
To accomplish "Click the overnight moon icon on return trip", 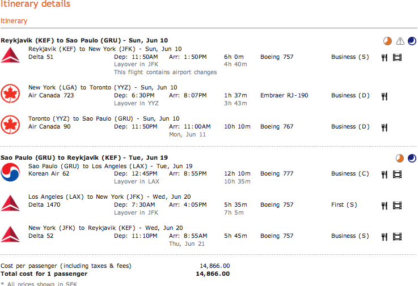I will (x=412, y=158).
